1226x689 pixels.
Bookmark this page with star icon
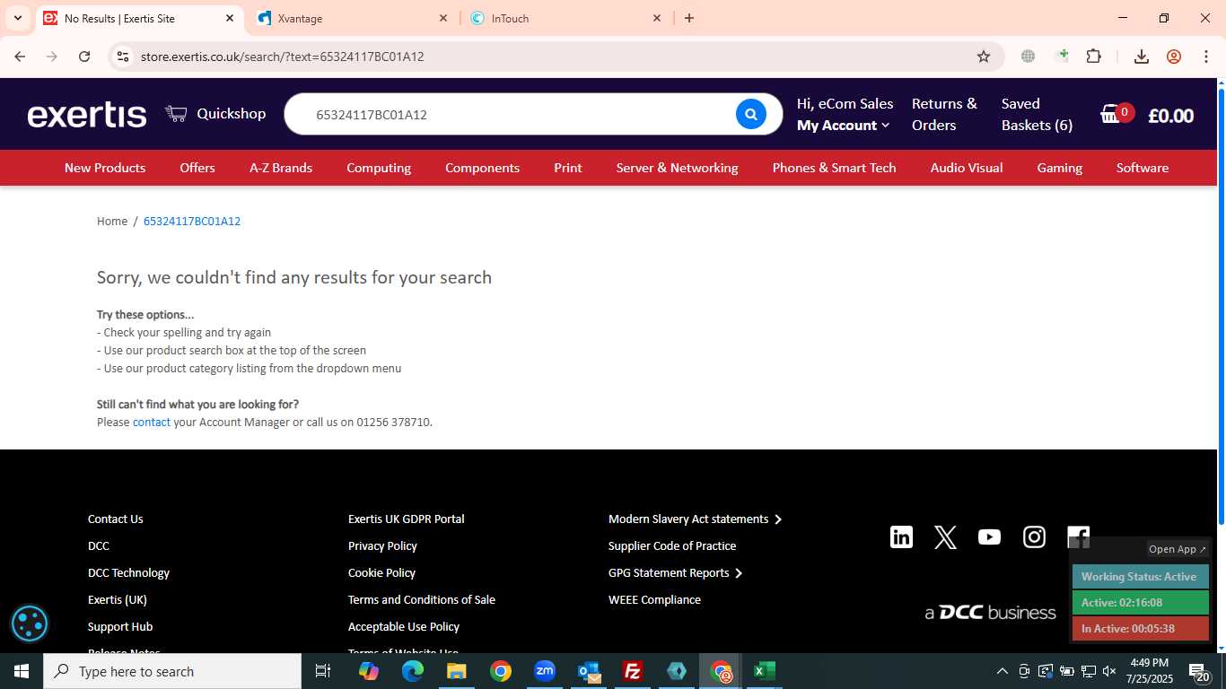point(984,57)
